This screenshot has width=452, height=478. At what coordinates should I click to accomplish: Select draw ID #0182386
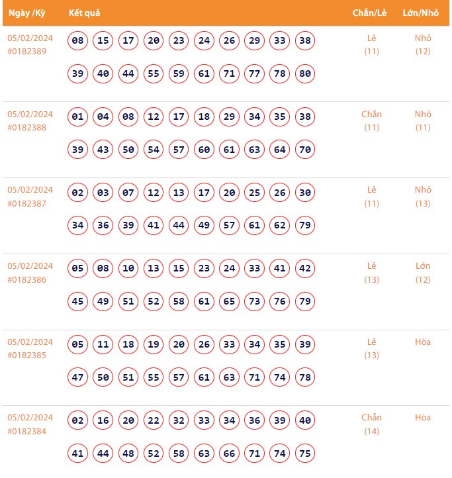27,279
